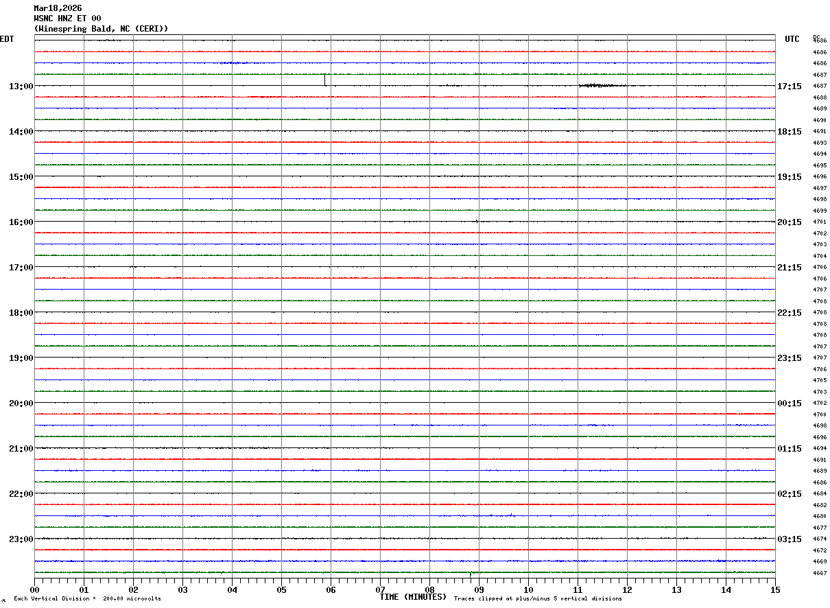Click the 19:00 EDT row label
The height and width of the screenshot is (608, 830).
pyautogui.click(x=21, y=358)
